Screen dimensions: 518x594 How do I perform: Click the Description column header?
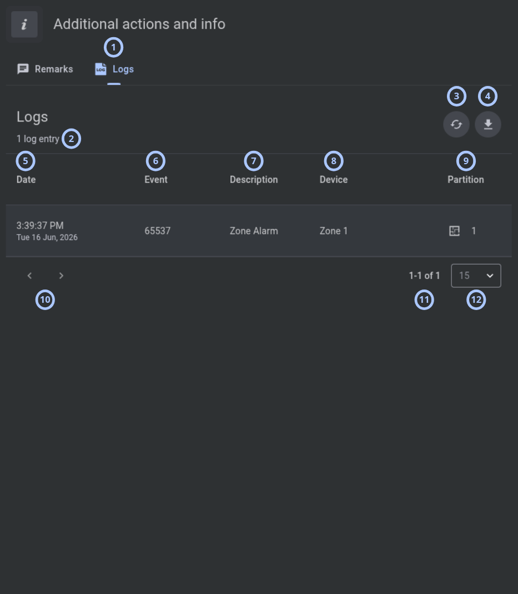pos(254,180)
